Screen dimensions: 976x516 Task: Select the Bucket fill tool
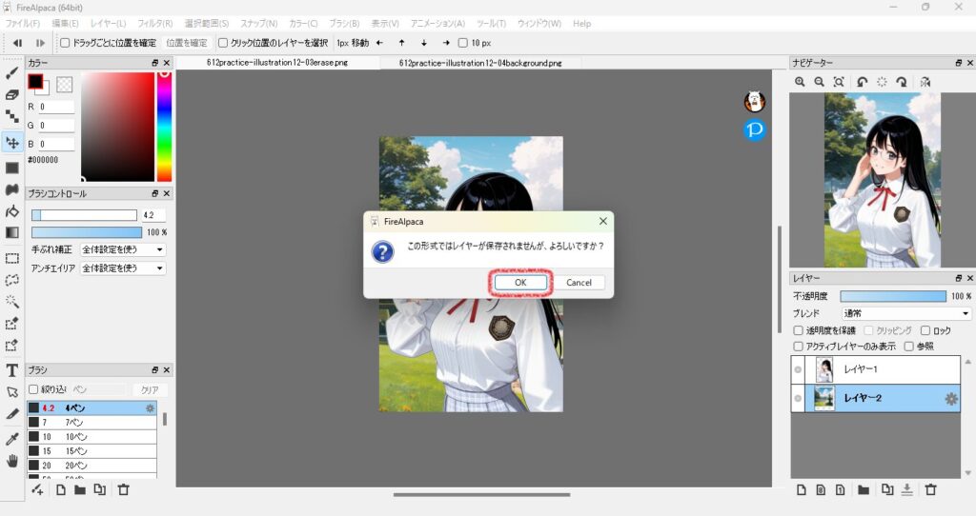(x=12, y=211)
